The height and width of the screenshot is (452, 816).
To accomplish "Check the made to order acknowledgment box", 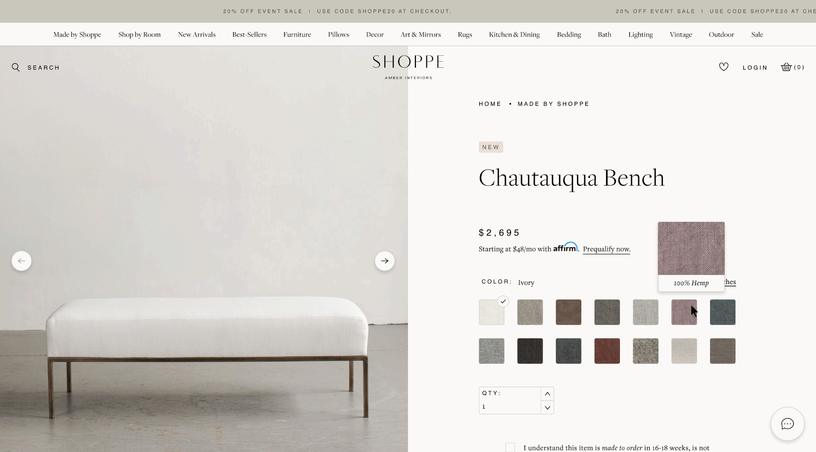I will click(510, 448).
